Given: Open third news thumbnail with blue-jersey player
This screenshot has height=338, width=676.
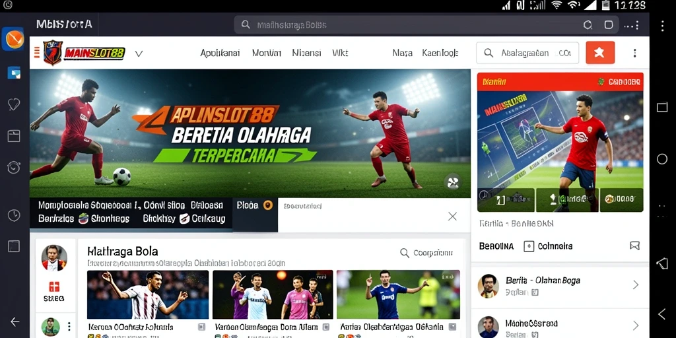Looking at the screenshot, I should point(398,294).
